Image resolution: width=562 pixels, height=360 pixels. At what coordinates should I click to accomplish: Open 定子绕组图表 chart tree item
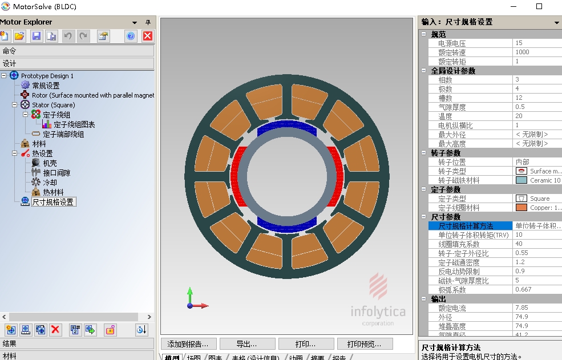click(x=74, y=124)
